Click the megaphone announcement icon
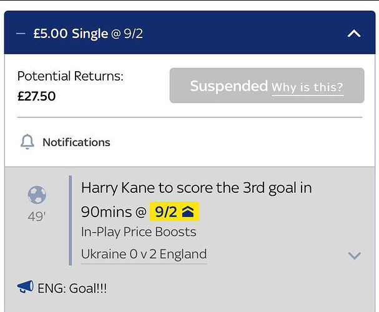The image size is (379, 312). 26,287
